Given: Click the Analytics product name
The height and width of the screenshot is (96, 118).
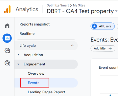Looking at the screenshot, I should 27,9.
